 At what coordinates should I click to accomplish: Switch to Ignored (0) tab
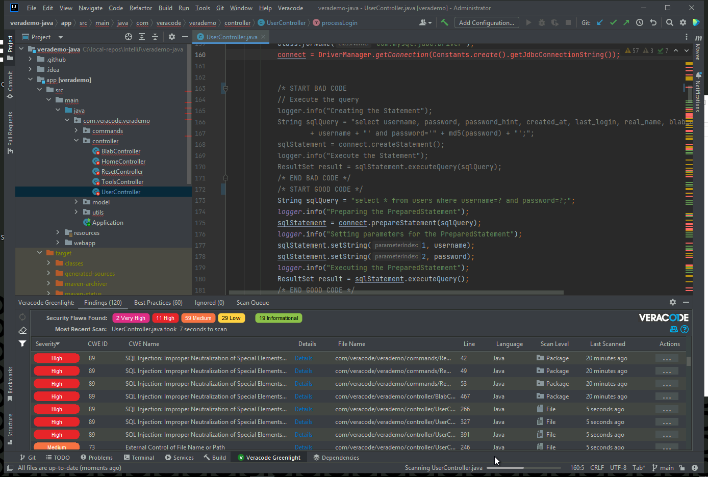point(209,303)
